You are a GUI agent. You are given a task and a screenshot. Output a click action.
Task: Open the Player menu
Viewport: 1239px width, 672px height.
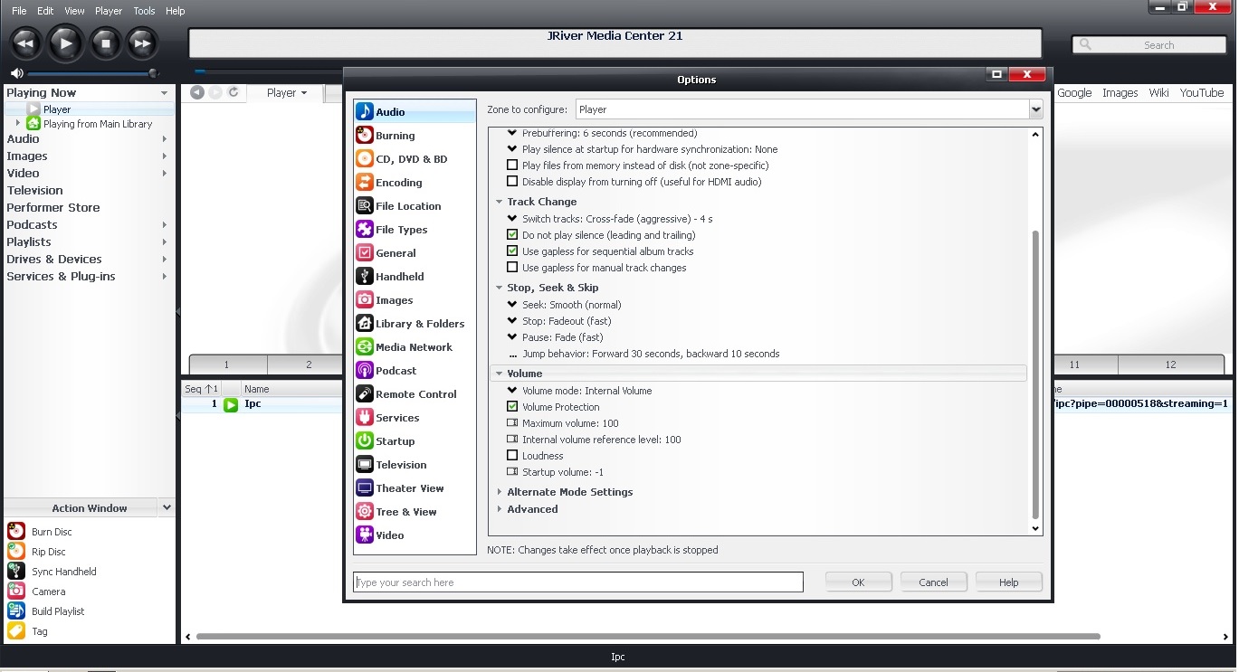[x=109, y=11]
